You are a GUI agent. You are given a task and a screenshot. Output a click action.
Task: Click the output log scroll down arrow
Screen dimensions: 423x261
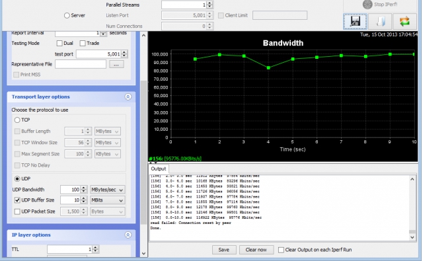412,237
